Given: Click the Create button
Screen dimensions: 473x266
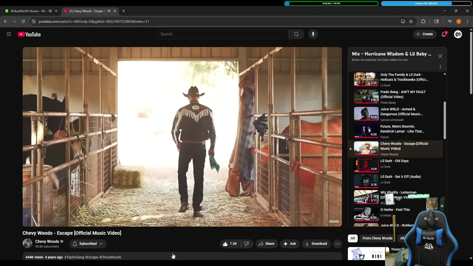Looking at the screenshot, I should [x=424, y=34].
